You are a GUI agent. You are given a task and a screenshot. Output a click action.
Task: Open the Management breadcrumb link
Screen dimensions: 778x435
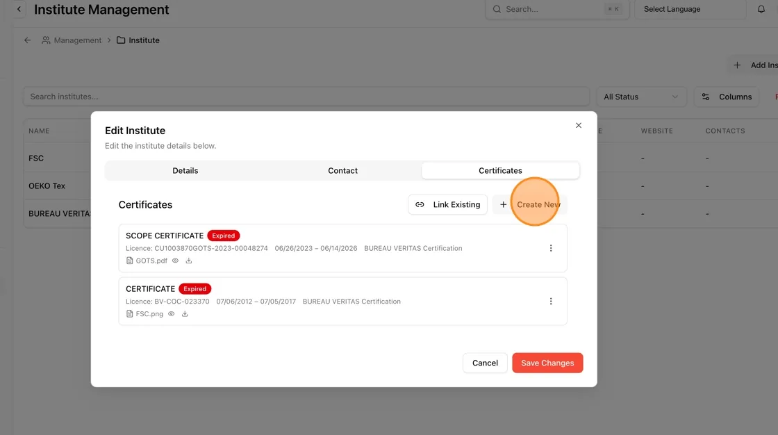(x=72, y=40)
